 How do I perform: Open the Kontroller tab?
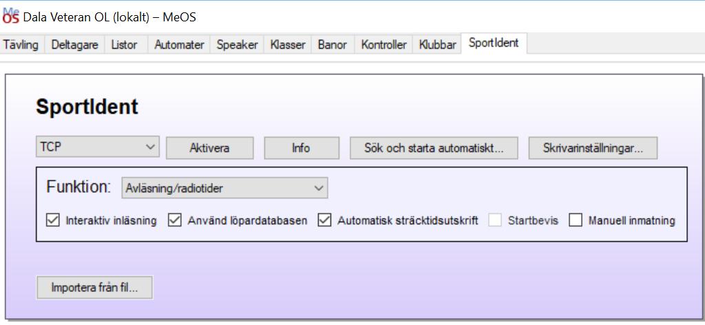pyautogui.click(x=384, y=45)
